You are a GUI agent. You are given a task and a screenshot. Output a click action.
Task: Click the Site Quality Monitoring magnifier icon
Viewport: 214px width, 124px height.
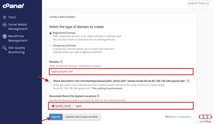[5, 48]
